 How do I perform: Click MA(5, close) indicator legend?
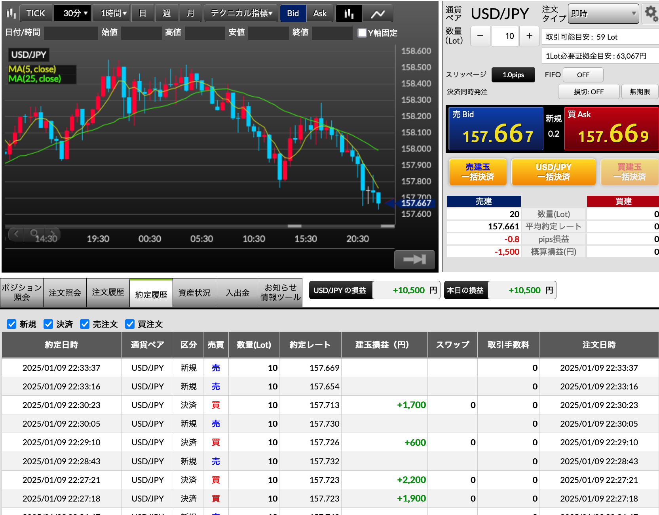point(32,69)
